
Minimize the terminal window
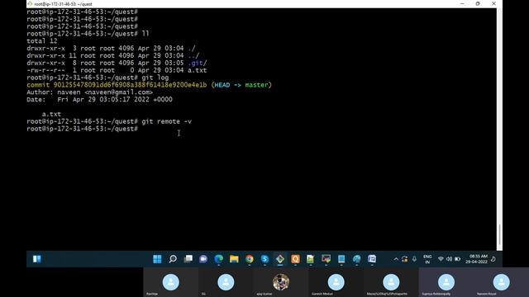[462, 3]
